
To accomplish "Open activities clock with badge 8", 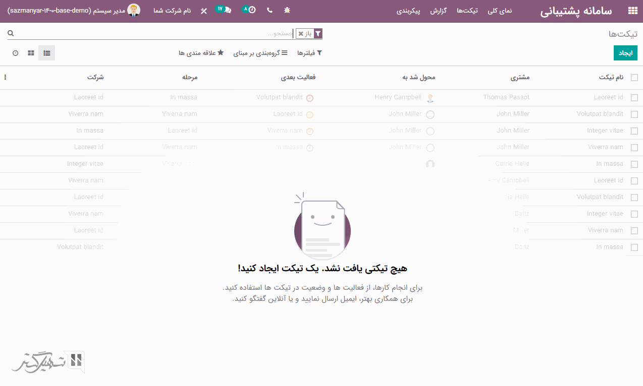I will tap(249, 10).
